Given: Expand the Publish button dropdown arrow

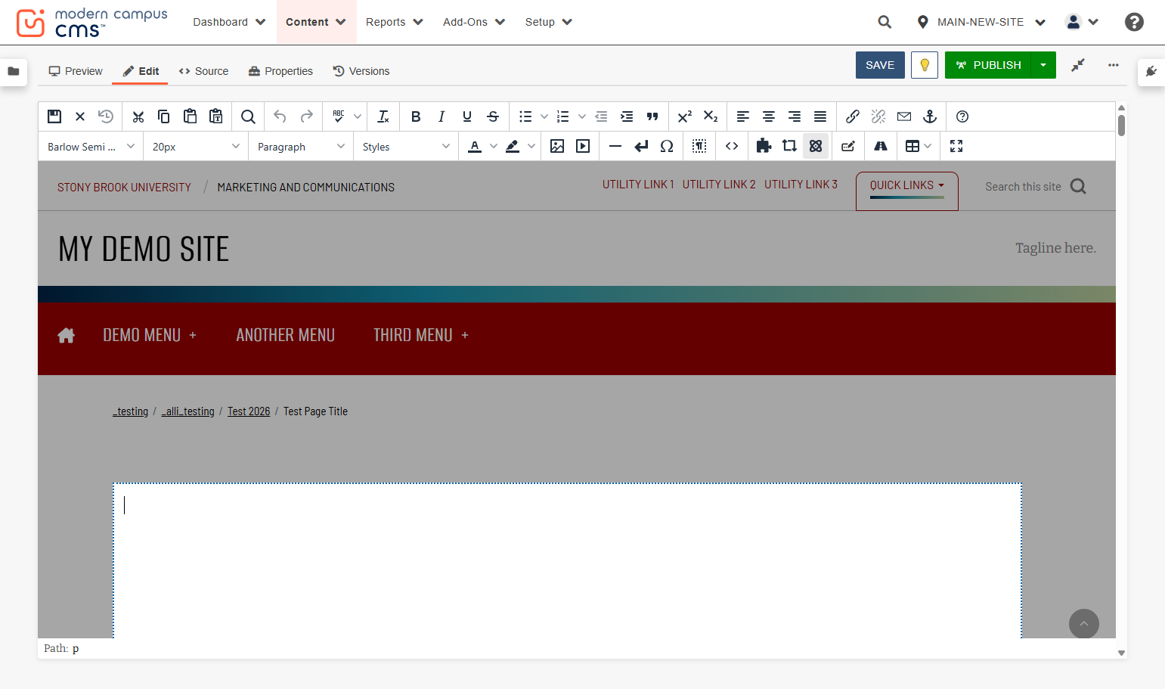Looking at the screenshot, I should tap(1043, 65).
